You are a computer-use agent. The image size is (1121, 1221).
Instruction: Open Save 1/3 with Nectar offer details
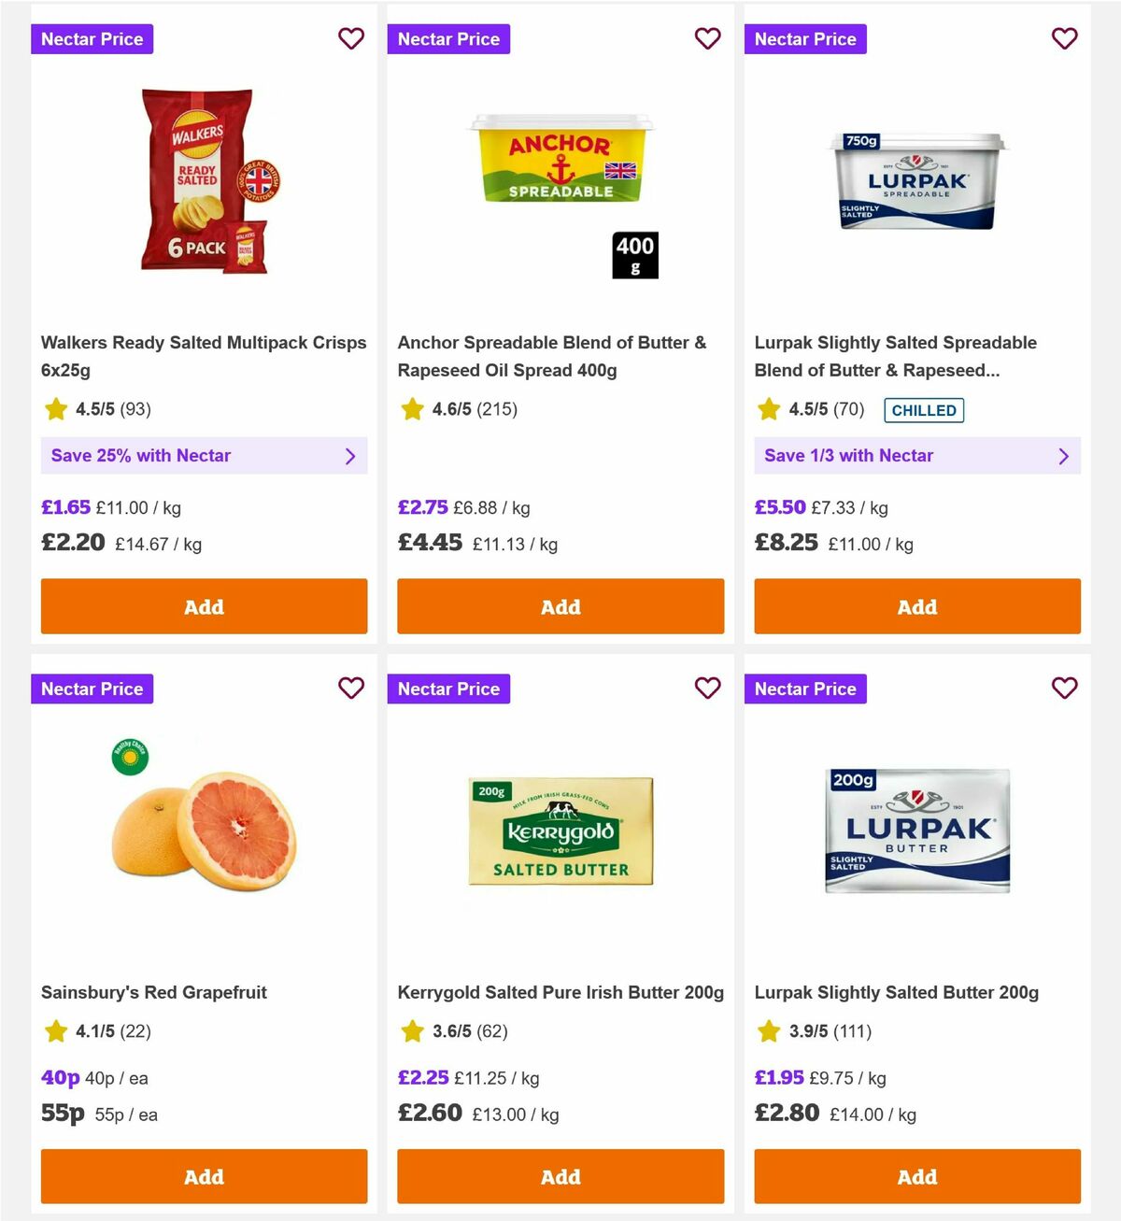tap(917, 456)
